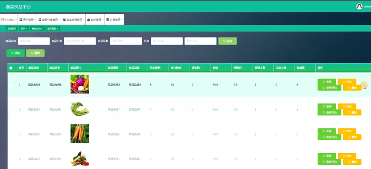This screenshot has height=169, width=371.
Task: Tick the checkbox for row 商品名称7
Action: click(x=11, y=109)
